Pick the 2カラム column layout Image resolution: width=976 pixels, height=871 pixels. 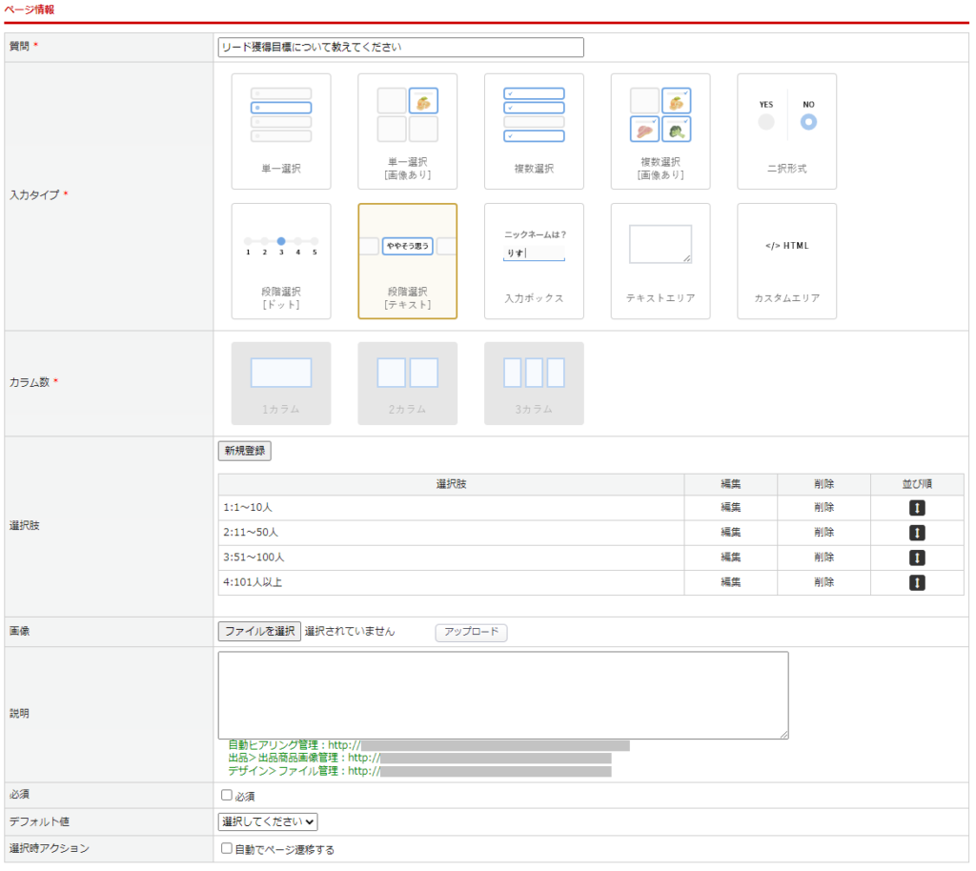pyautogui.click(x=407, y=383)
